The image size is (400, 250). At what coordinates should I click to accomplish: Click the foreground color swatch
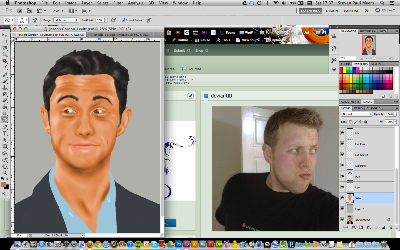pos(3,184)
